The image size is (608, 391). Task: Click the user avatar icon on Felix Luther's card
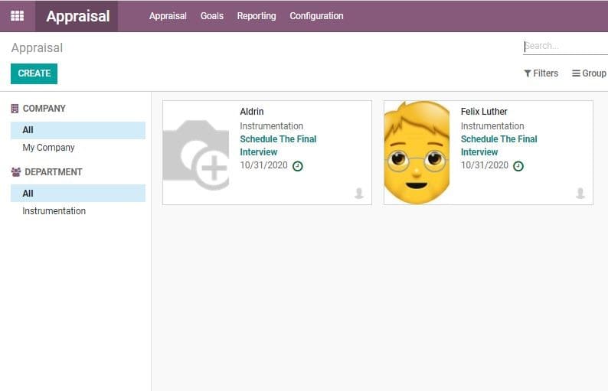point(580,193)
